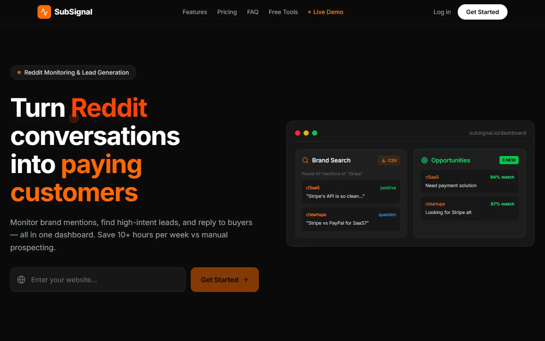The width and height of the screenshot is (545, 341).
Task: Open the Pricing nav link
Action: (227, 12)
